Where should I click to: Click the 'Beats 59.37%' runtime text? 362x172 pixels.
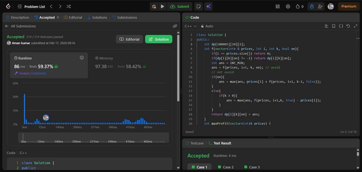tap(41, 66)
